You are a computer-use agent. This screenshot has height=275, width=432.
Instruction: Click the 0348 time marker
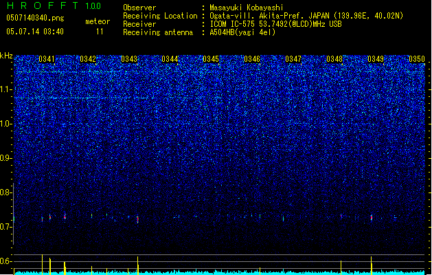coord(334,59)
